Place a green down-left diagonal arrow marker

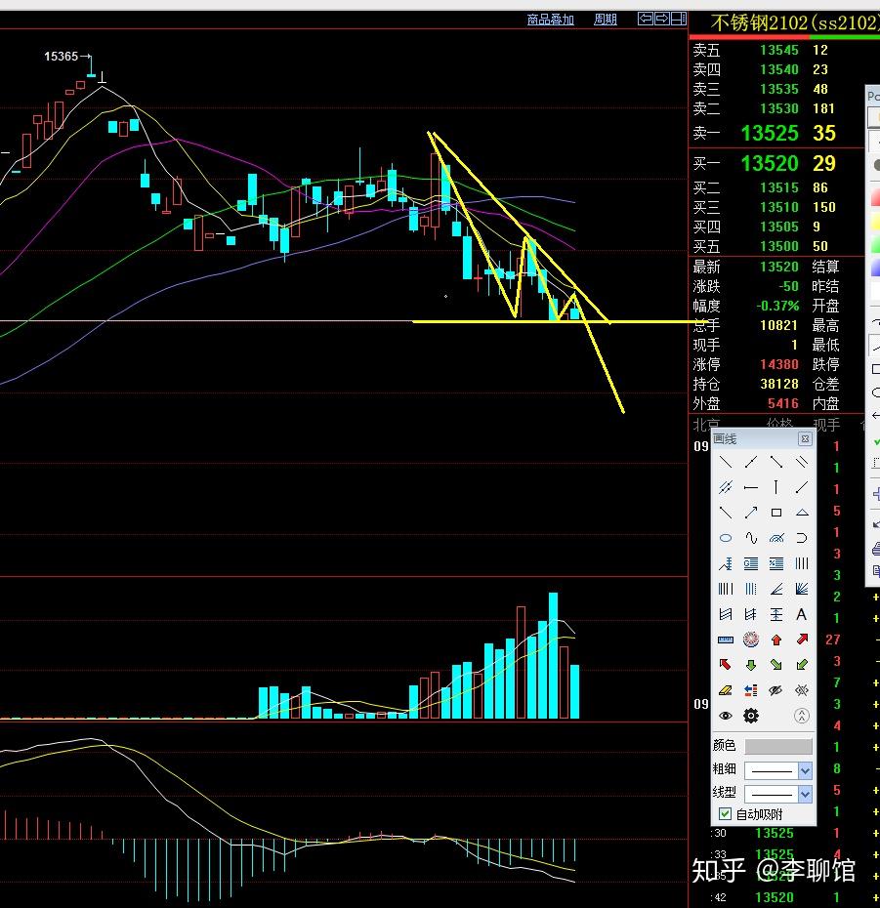[802, 665]
